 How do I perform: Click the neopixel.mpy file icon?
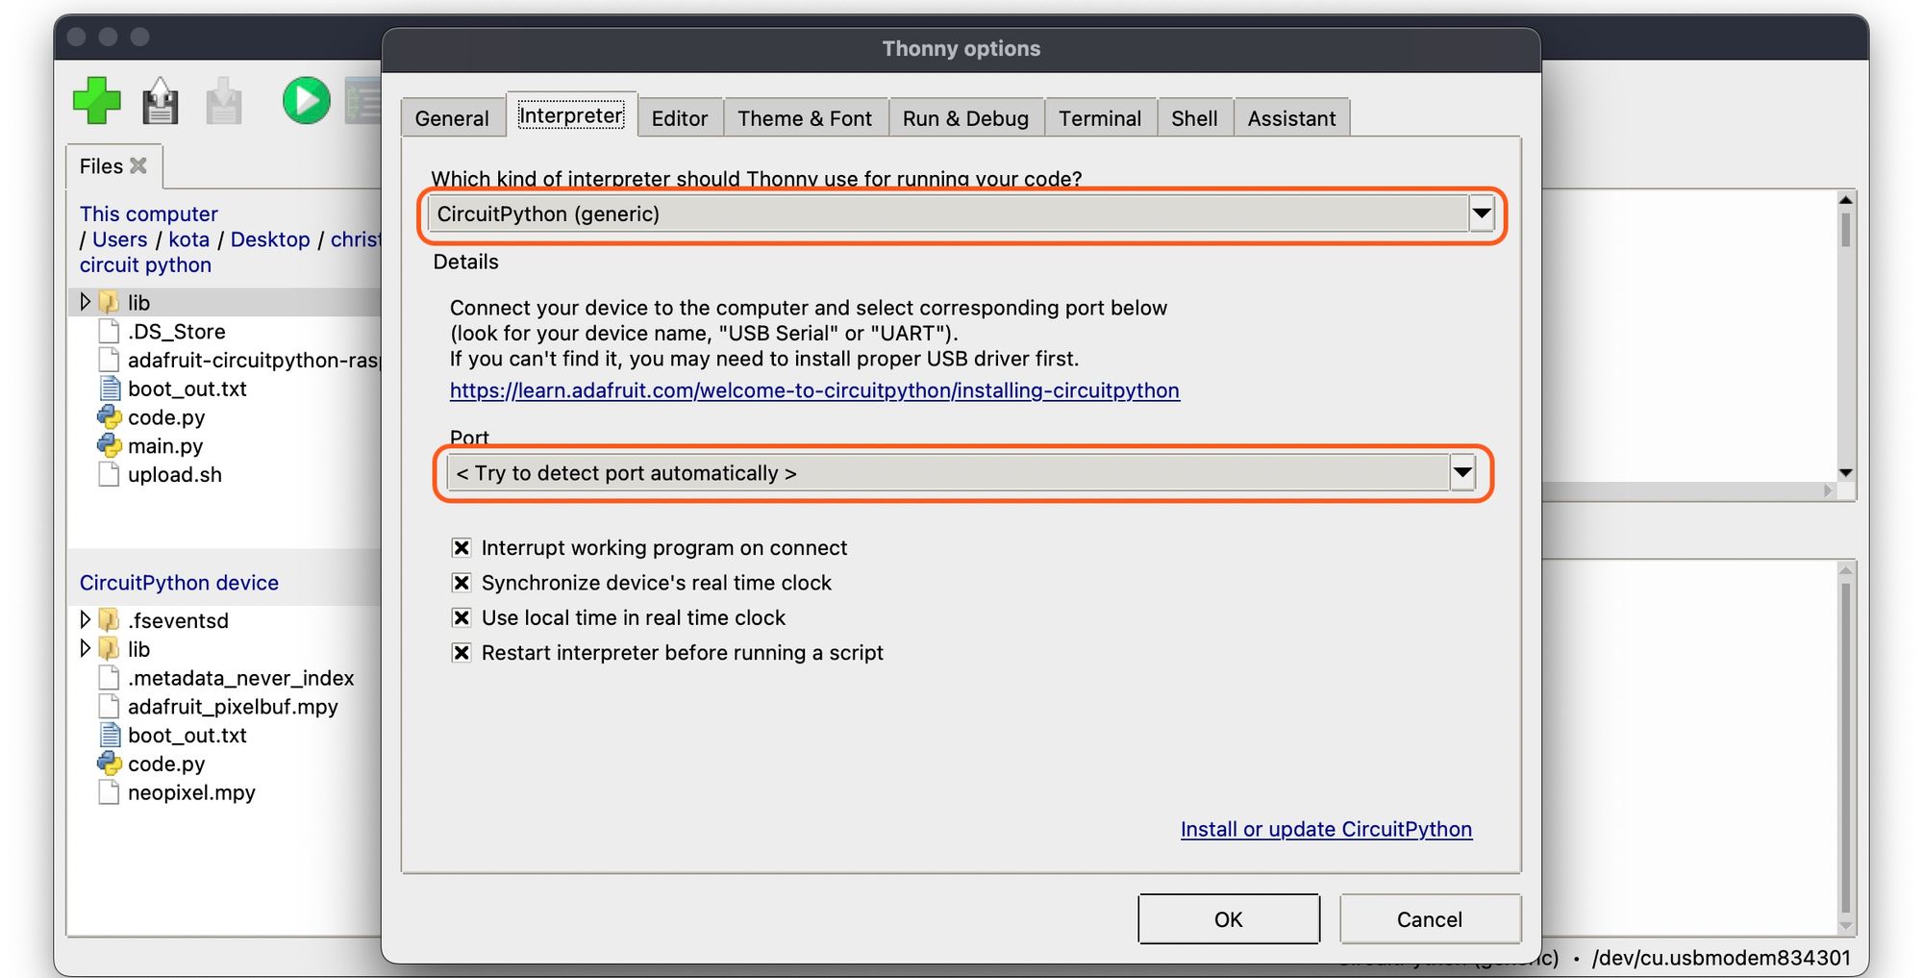tap(110, 792)
